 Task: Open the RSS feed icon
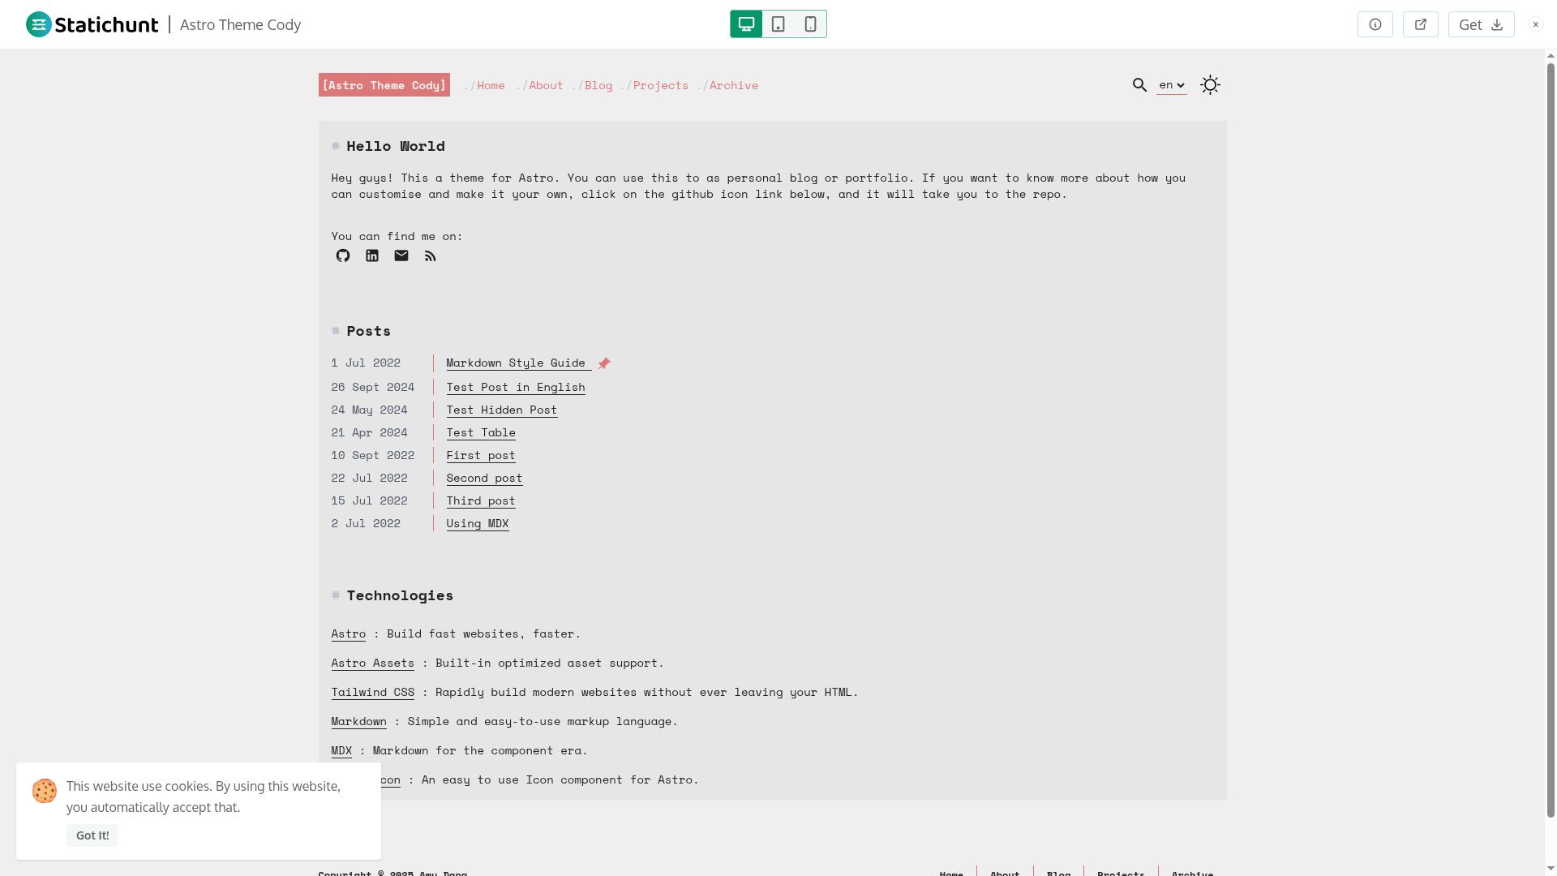click(x=431, y=256)
